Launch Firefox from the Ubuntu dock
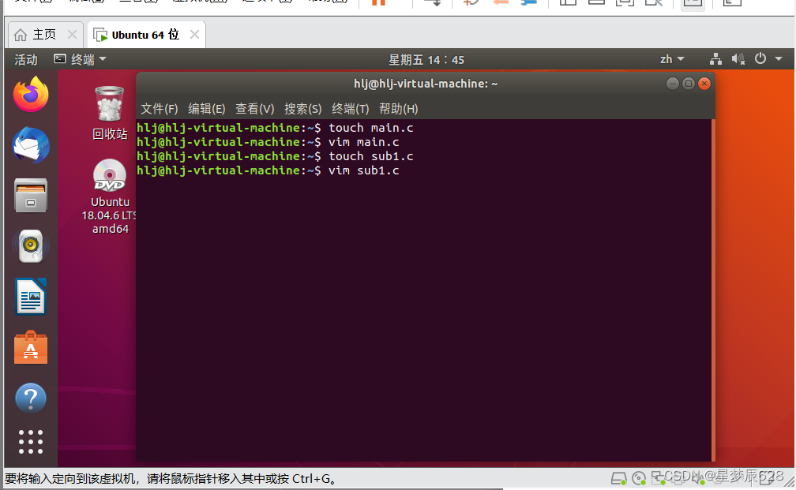The height and width of the screenshot is (490, 796). 30,94
